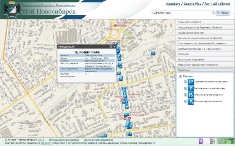Viewport: 235px width, 146px height.
Task: Click the paid covered parking legend icon
Action: (x=191, y=101)
